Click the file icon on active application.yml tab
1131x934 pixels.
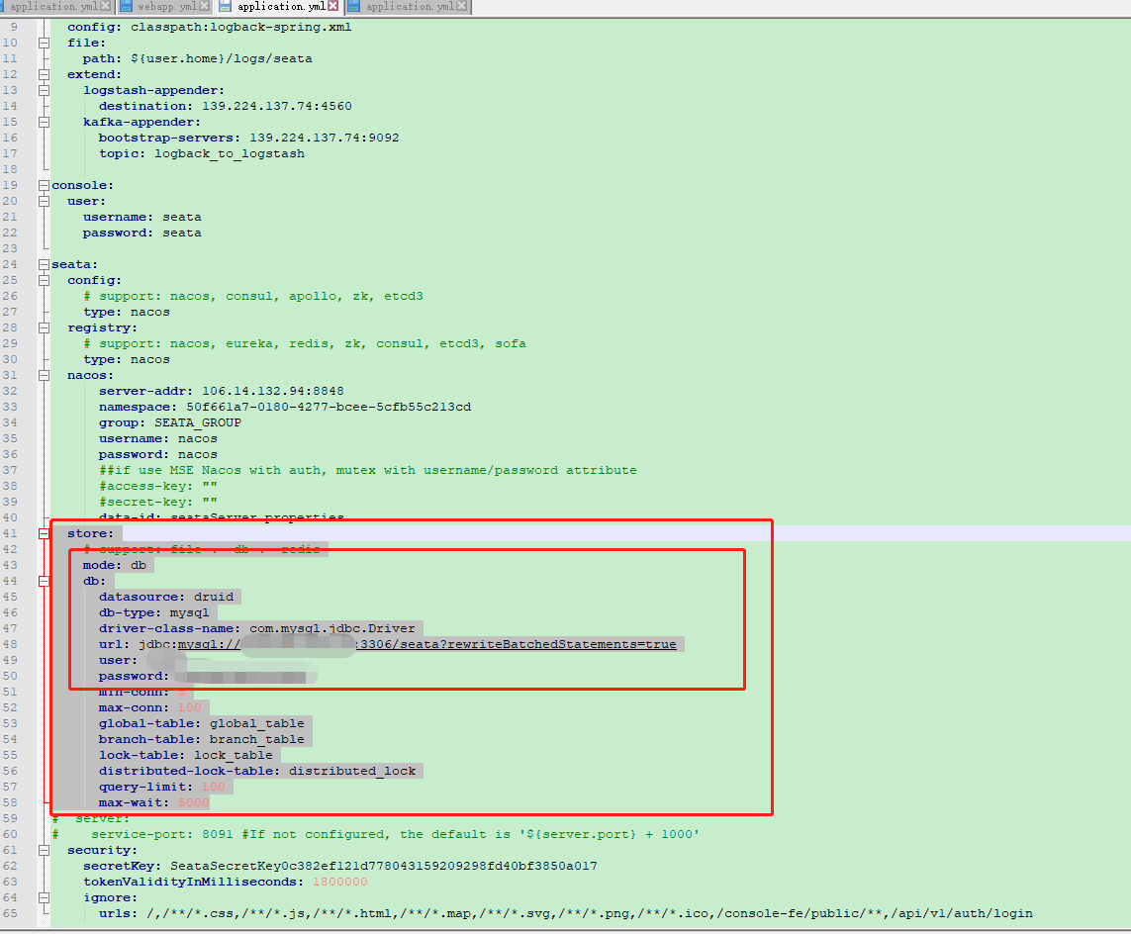[226, 7]
